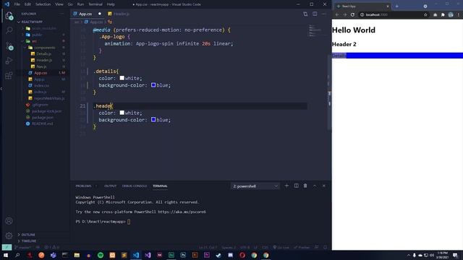Switch to the Problems panel tab

click(x=83, y=186)
